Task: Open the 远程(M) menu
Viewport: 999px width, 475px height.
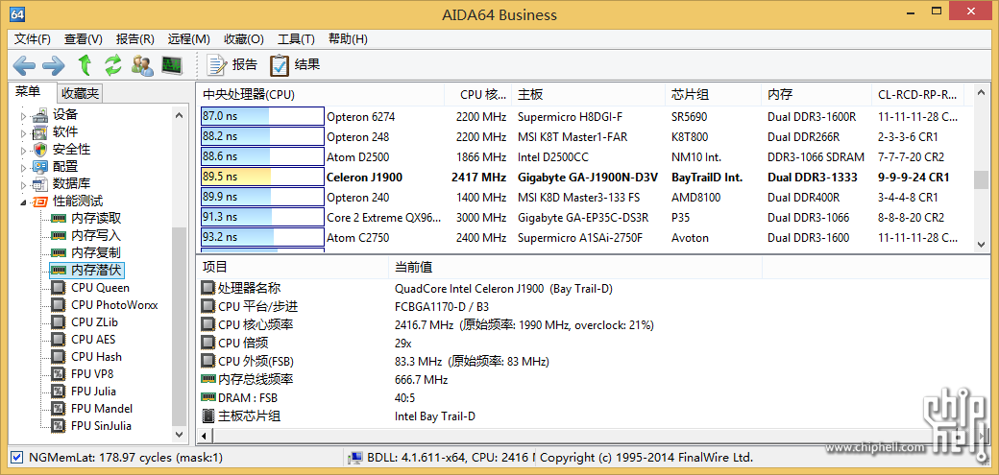Action: click(188, 38)
